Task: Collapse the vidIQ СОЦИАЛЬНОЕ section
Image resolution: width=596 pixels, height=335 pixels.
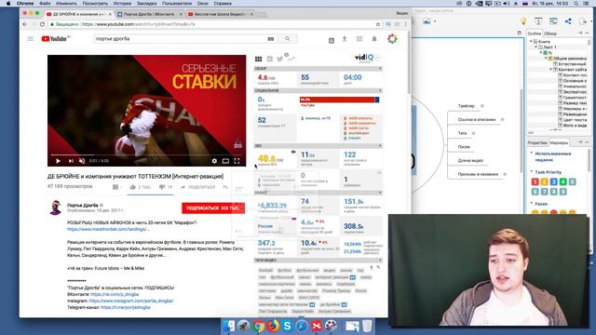Action: [x=380, y=91]
